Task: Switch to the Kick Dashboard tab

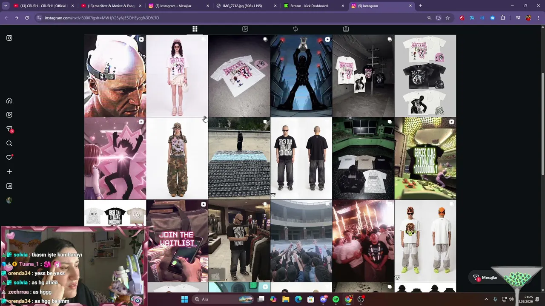Action: coord(313,6)
